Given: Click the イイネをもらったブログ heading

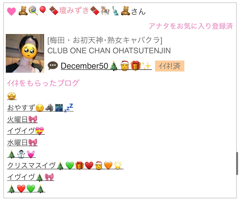Looking at the screenshot, I should pyautogui.click(x=43, y=83).
